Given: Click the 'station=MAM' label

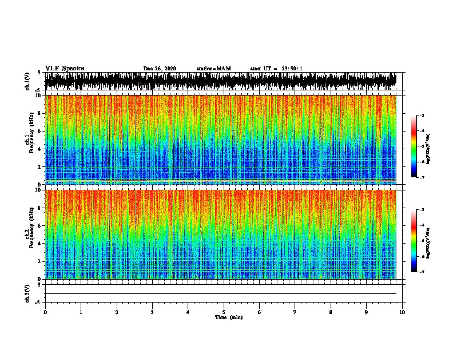Looking at the screenshot, I should point(213,69).
